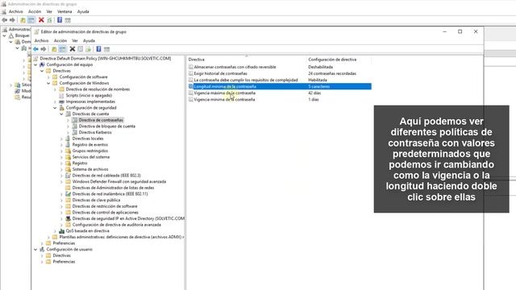Click the blue Help icon in editor toolbar
Screen dimensions: 516x290
[98, 49]
